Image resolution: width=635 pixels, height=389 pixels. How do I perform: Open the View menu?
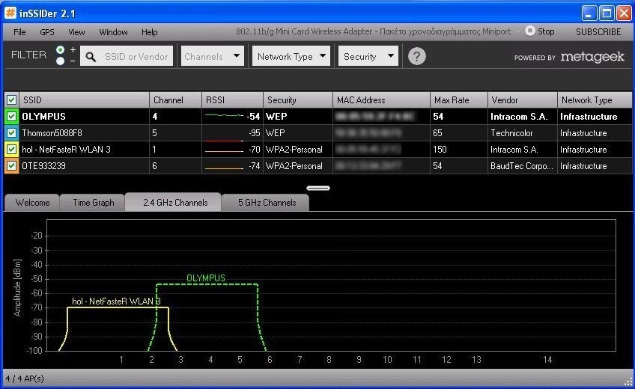pyautogui.click(x=76, y=32)
